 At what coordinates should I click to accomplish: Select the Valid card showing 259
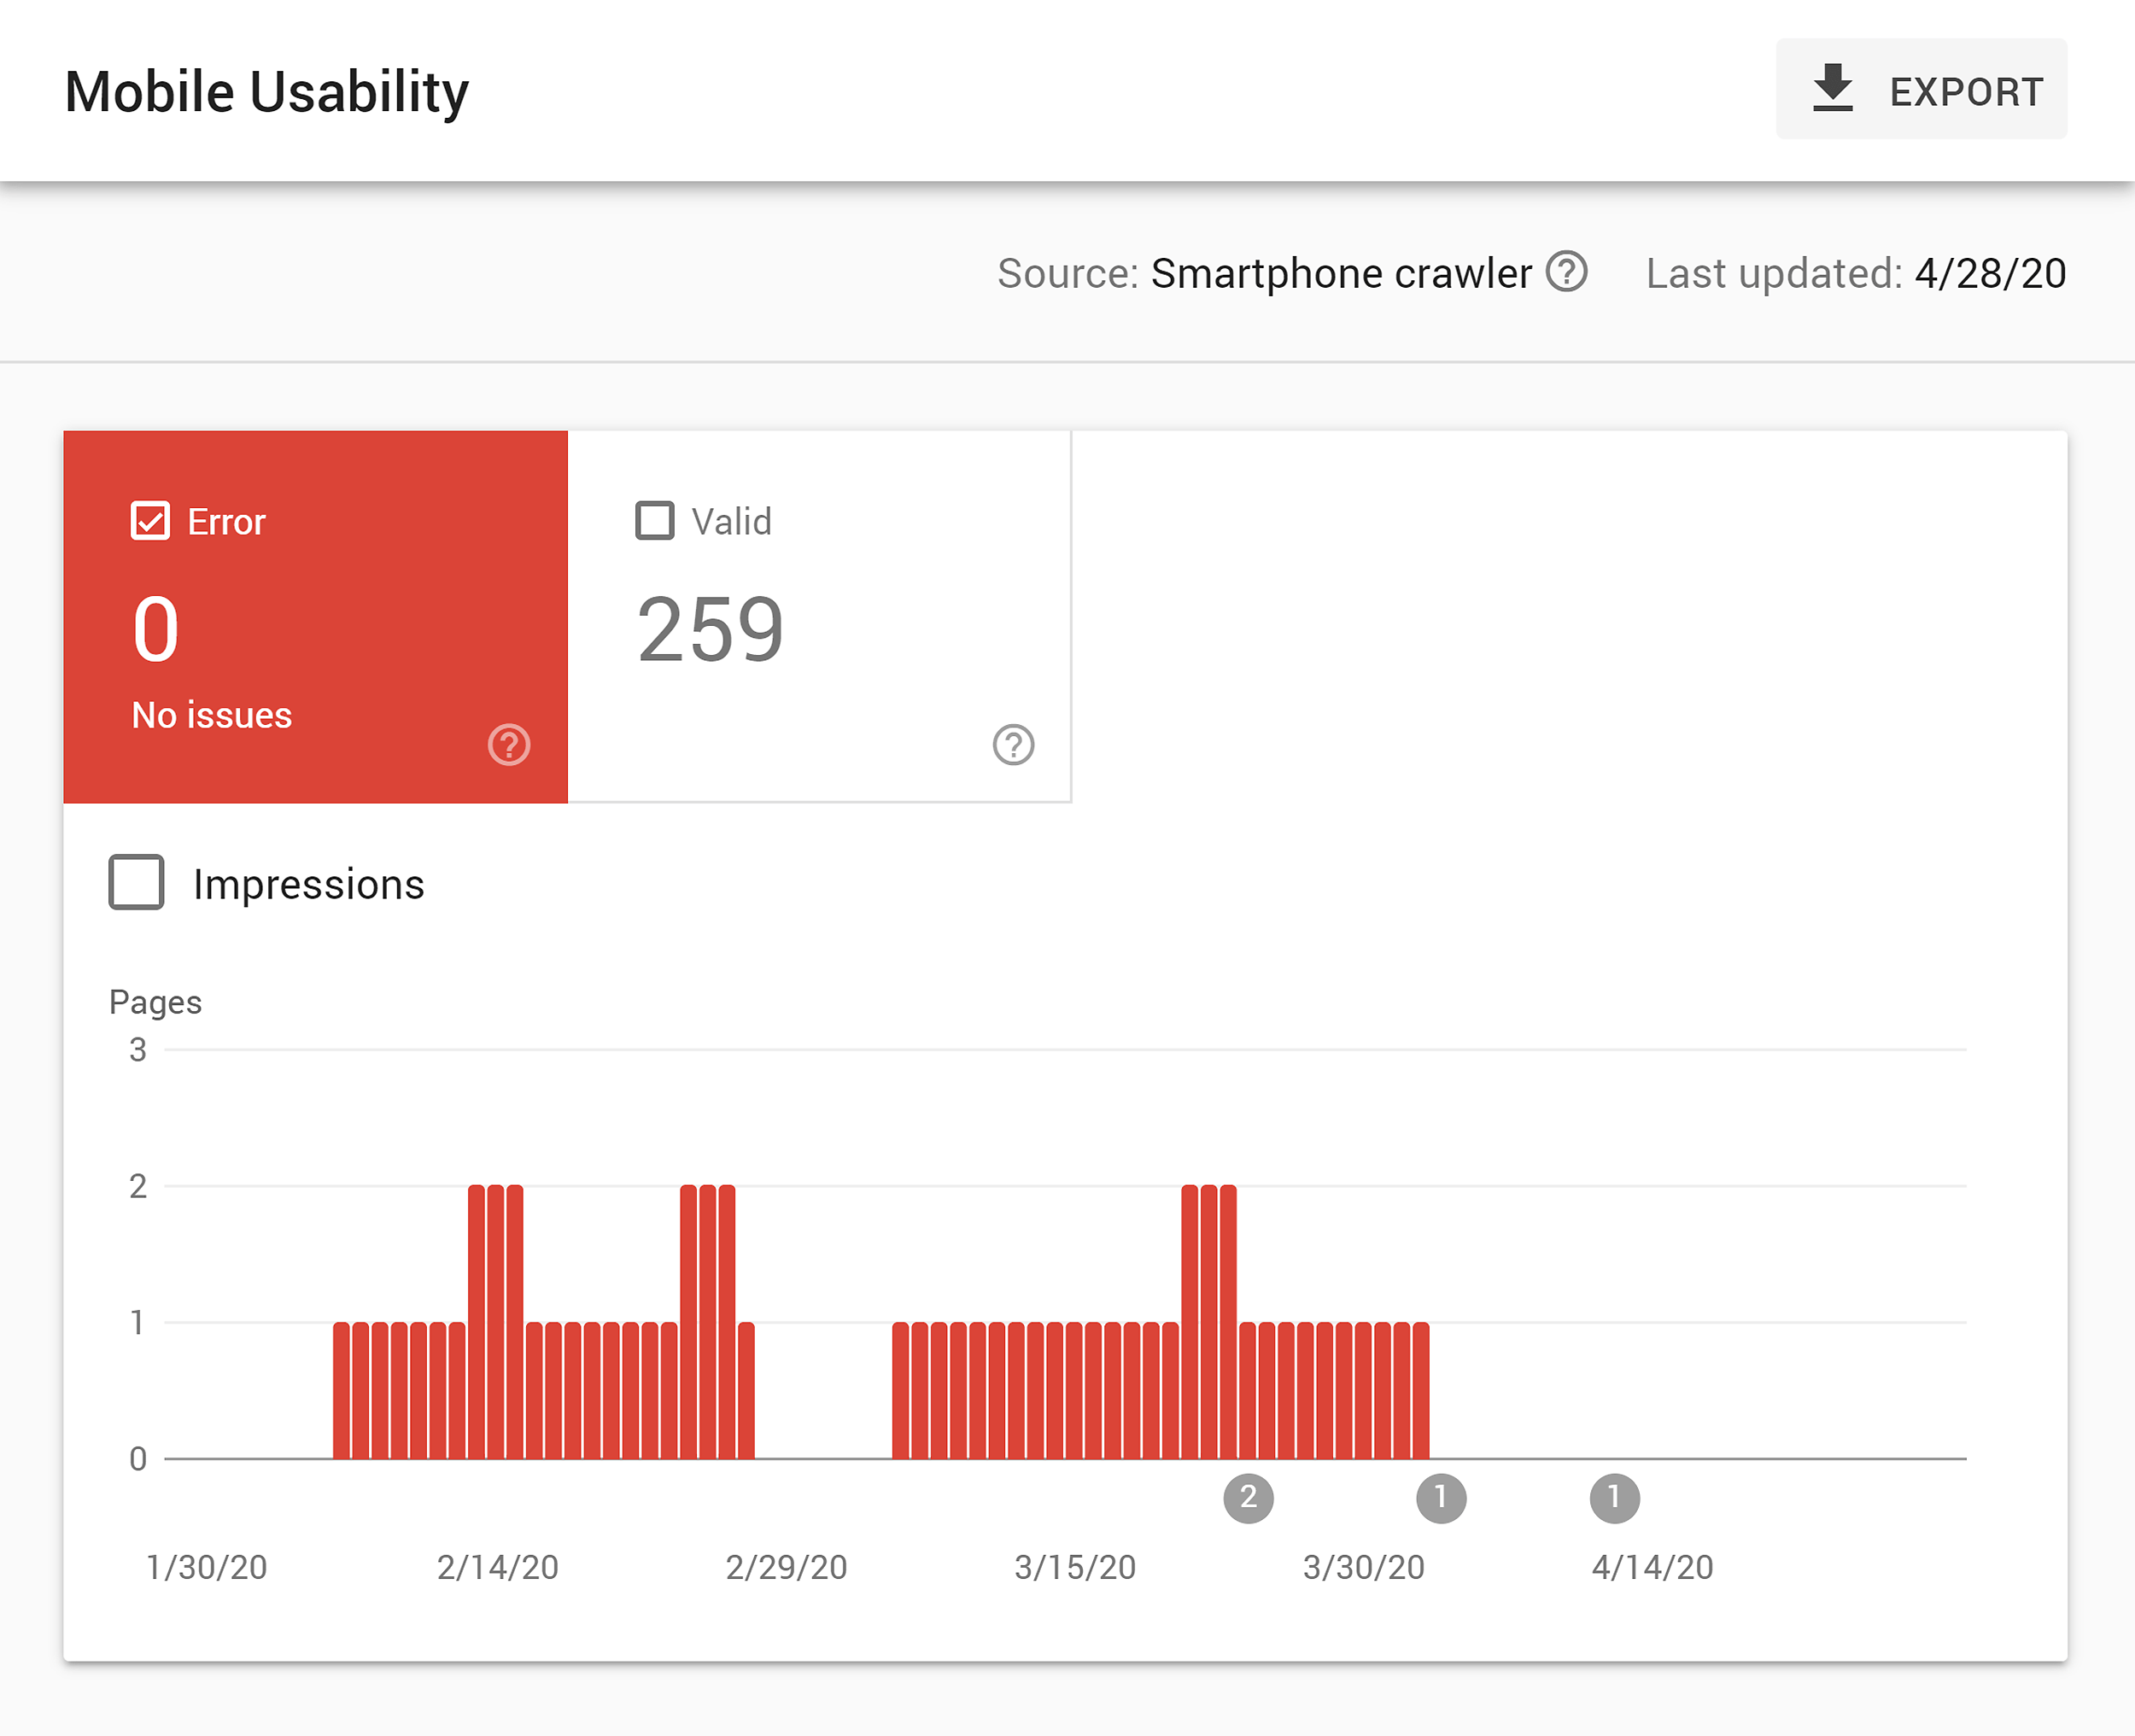point(819,617)
